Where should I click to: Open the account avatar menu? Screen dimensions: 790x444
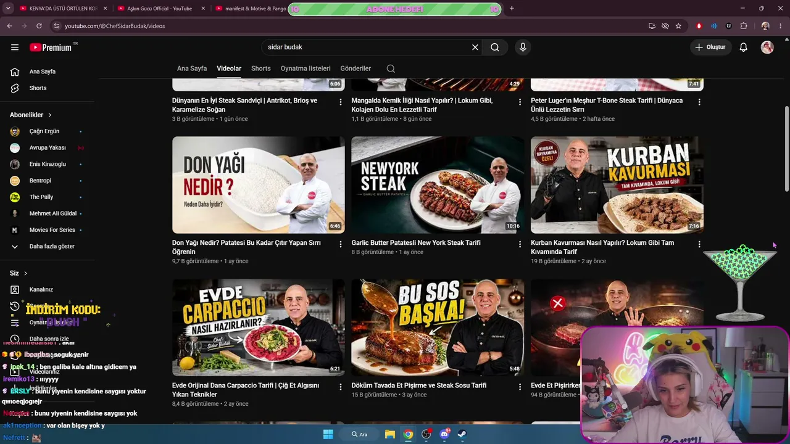point(767,47)
